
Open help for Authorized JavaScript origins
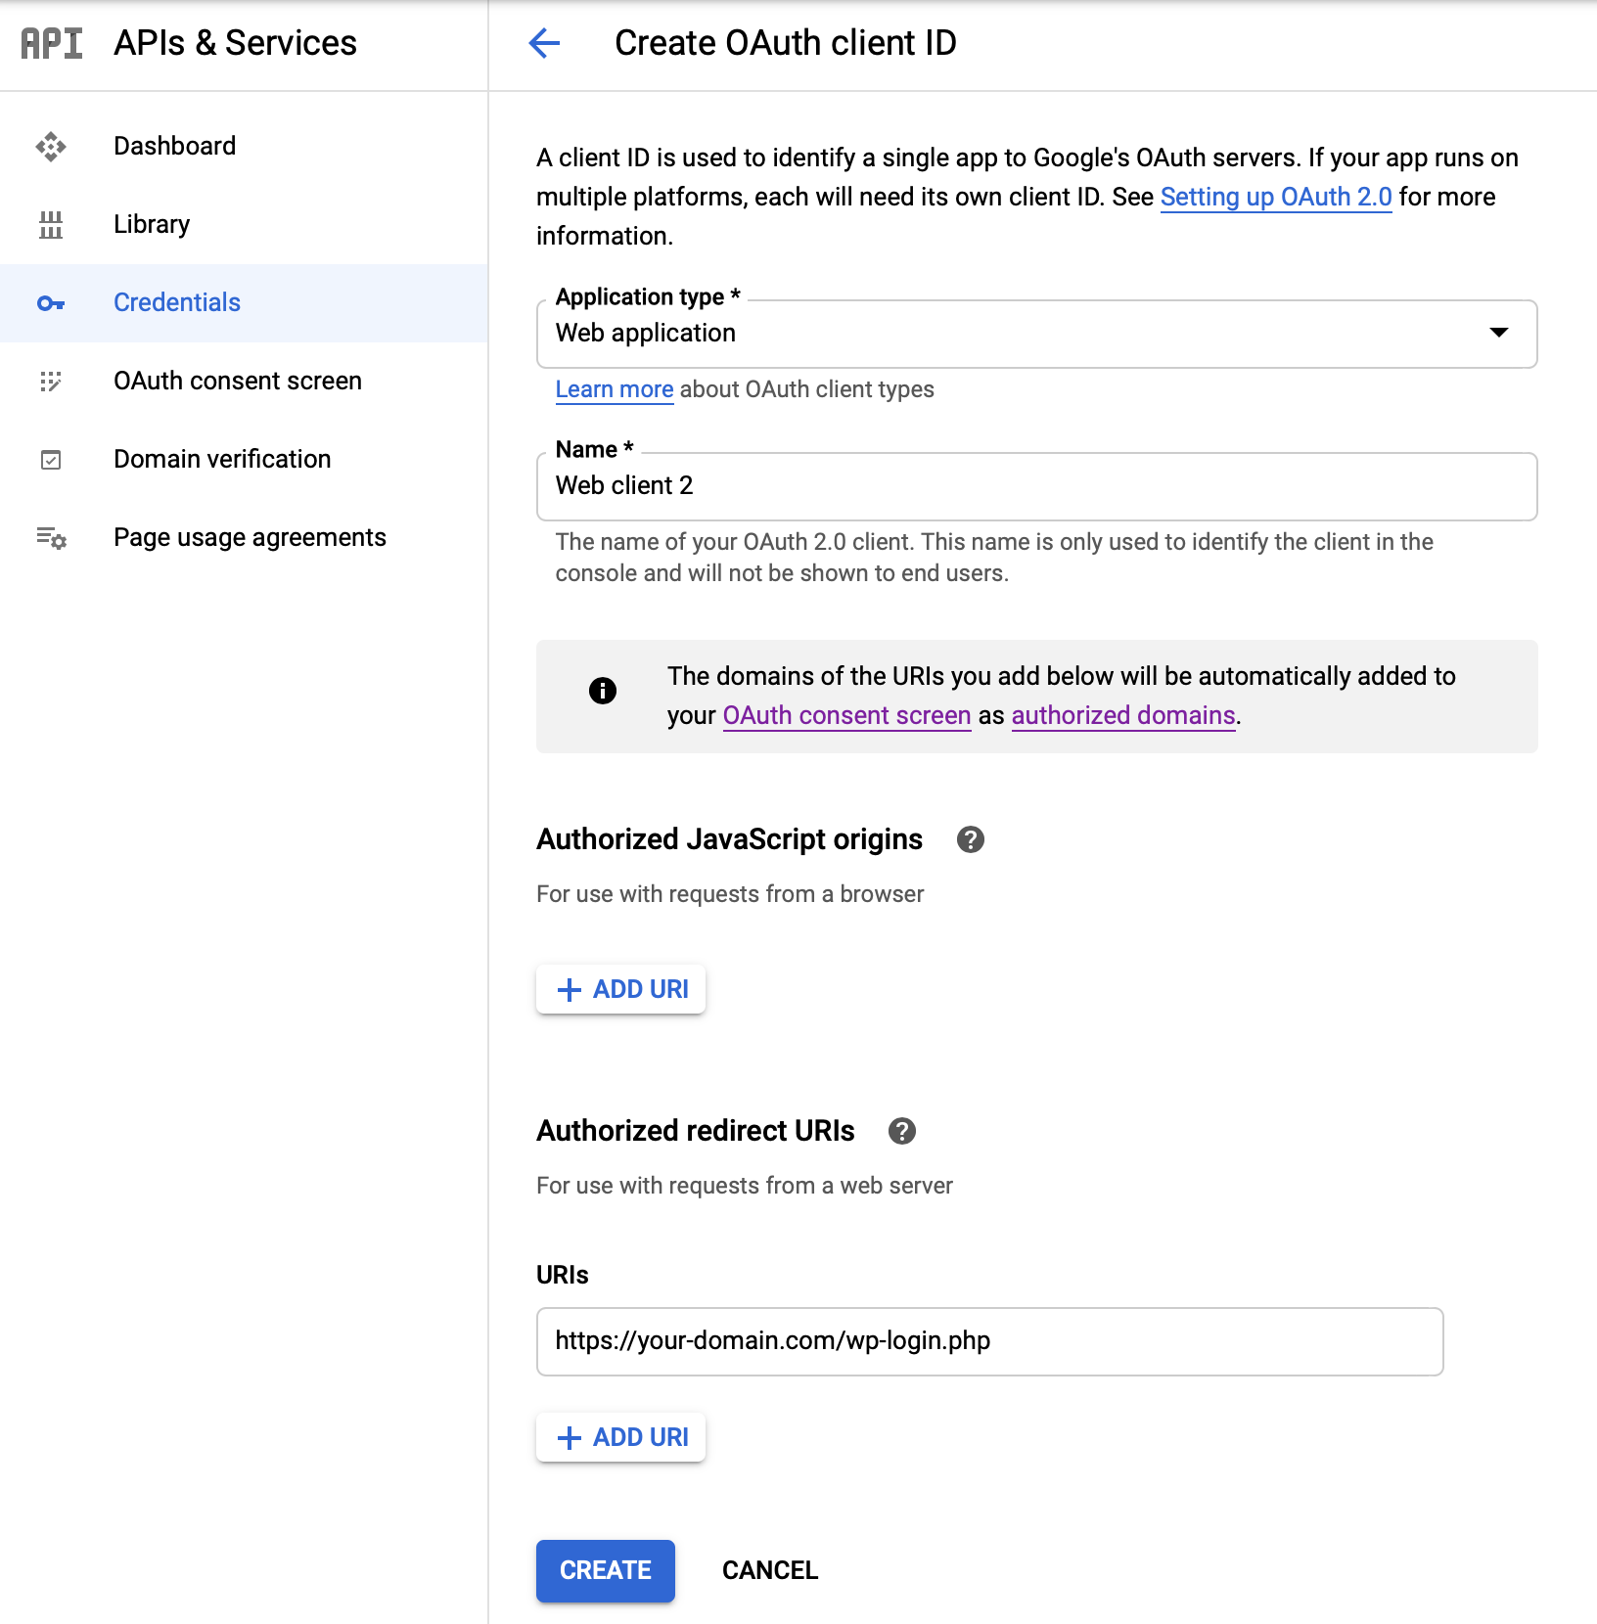[970, 839]
